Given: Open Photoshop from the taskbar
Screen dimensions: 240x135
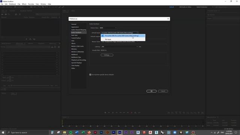Looking at the screenshot, I should (x=101, y=132).
